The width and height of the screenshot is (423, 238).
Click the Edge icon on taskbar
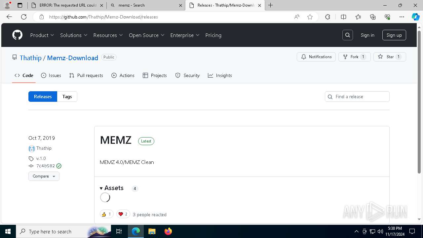[x=136, y=231]
